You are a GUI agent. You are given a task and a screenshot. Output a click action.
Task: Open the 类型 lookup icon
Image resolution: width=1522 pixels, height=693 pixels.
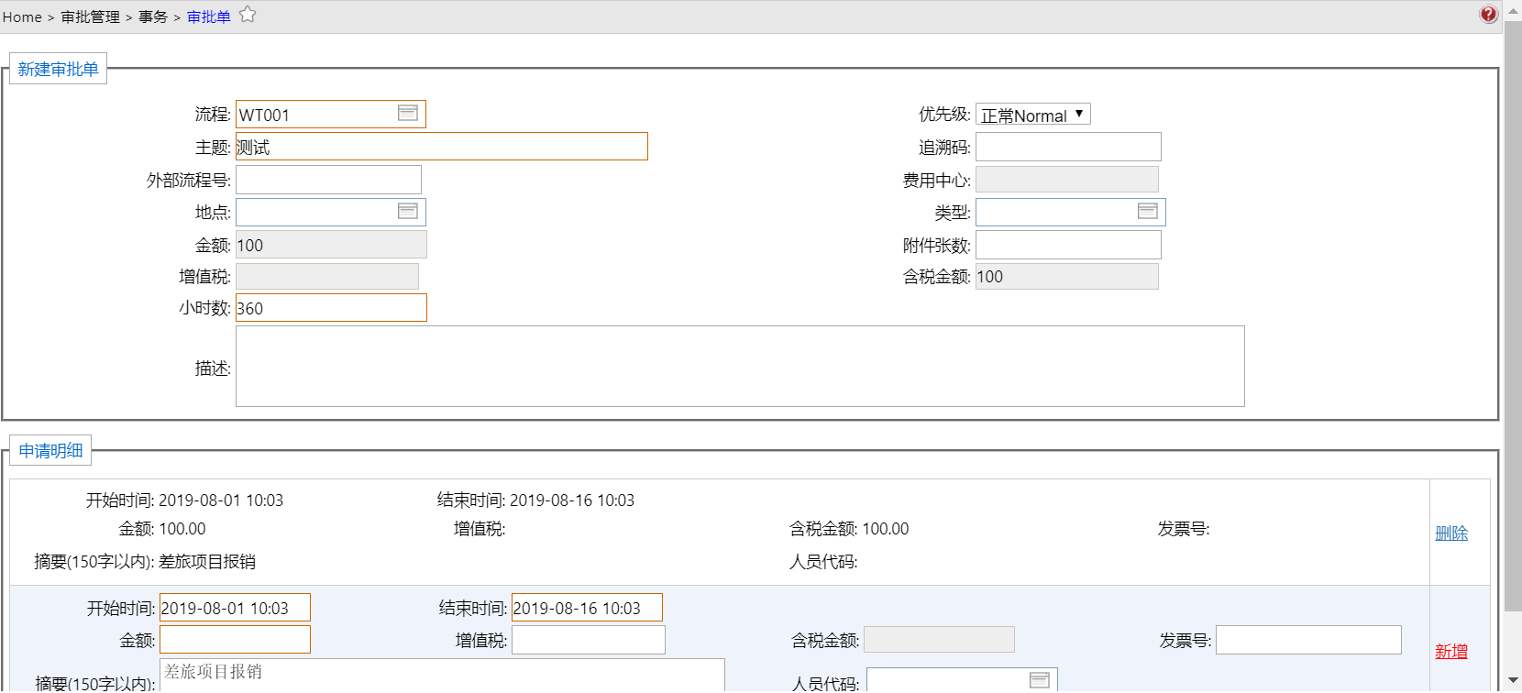1148,211
